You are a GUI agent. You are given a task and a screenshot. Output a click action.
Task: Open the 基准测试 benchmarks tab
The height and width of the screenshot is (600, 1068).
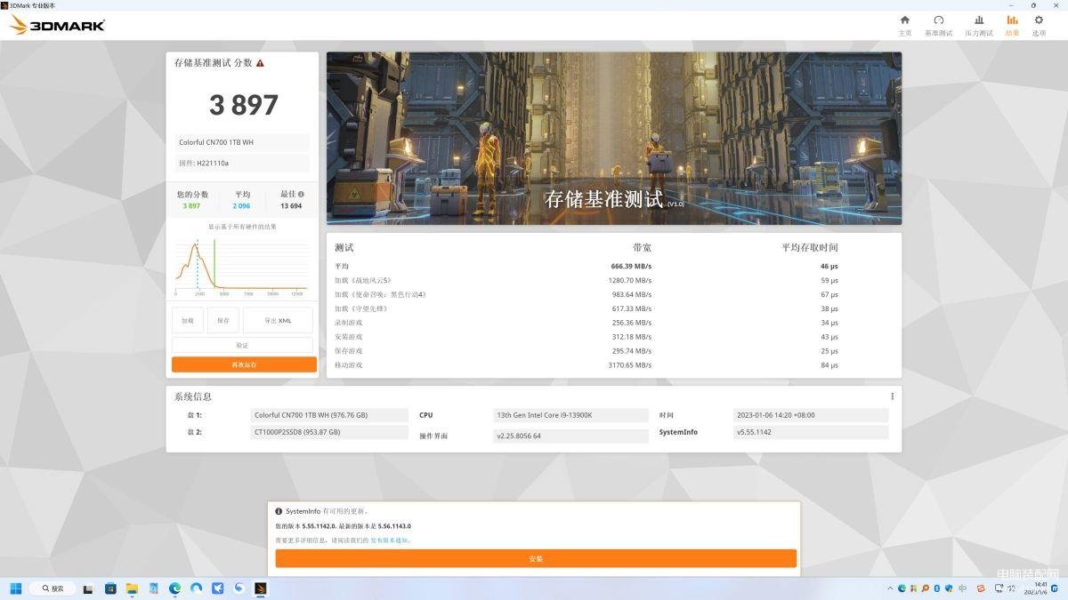point(938,25)
